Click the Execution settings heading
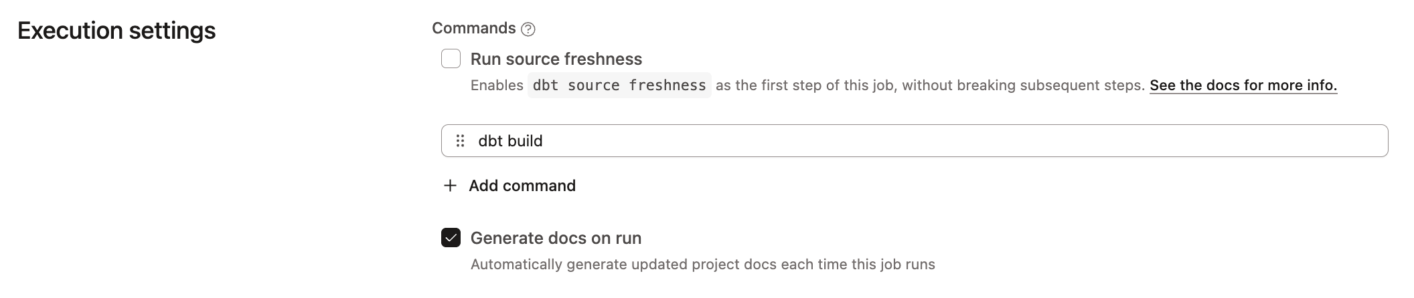 pos(116,31)
